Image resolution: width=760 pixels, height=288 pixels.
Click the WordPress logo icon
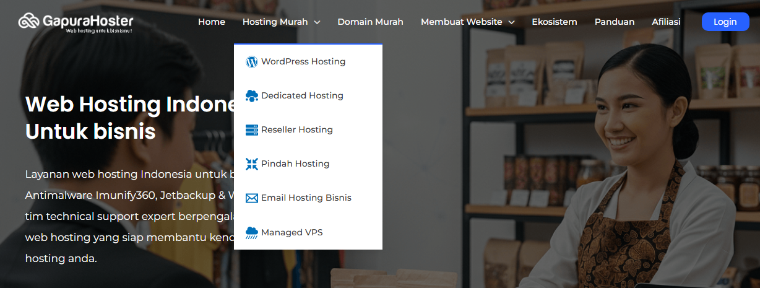251,62
